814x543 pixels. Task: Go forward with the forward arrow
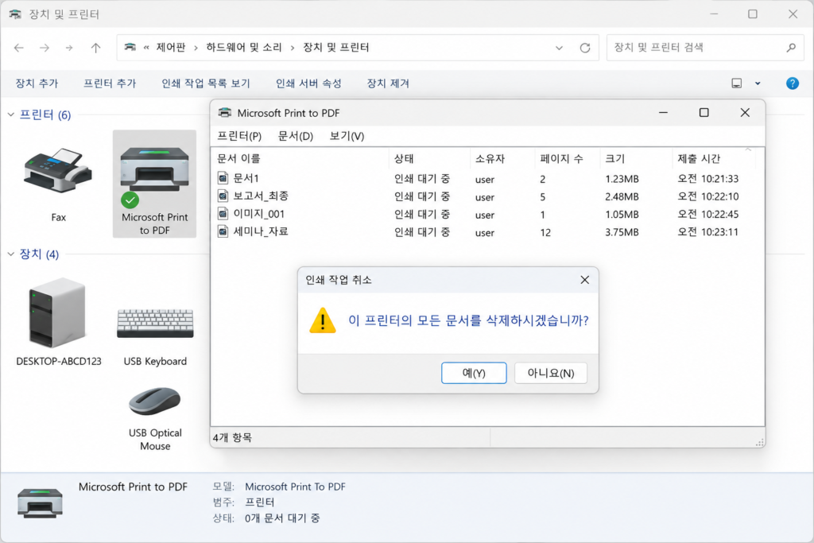coord(45,48)
